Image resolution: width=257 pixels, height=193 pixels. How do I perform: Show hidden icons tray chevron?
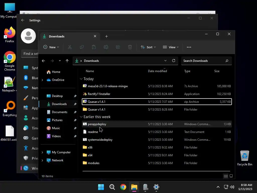(x=218, y=187)
